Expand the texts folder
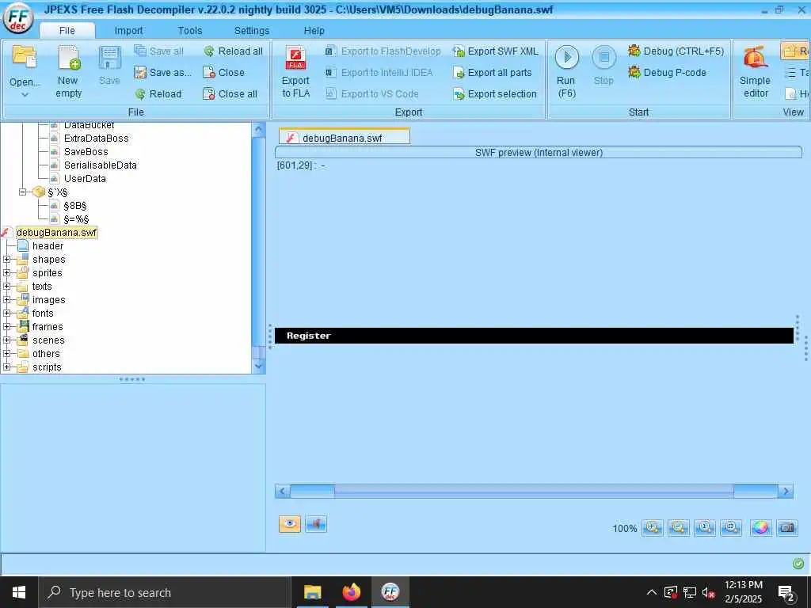This screenshot has height=608, width=811. pos(6,286)
